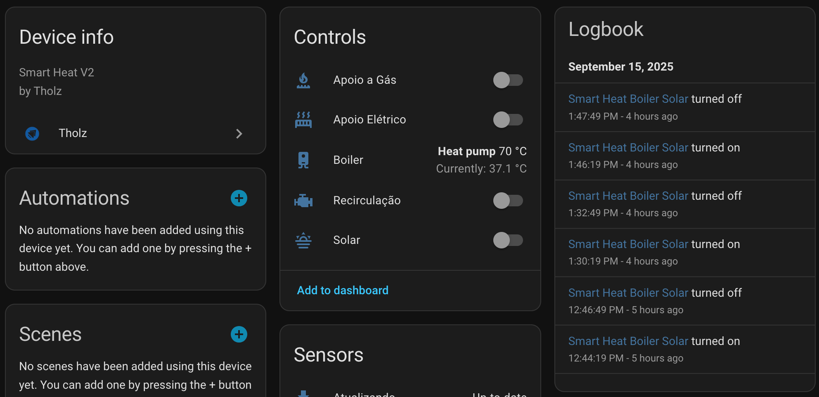Image resolution: width=819 pixels, height=397 pixels.
Task: Select the Boiler water heater icon
Action: (303, 160)
